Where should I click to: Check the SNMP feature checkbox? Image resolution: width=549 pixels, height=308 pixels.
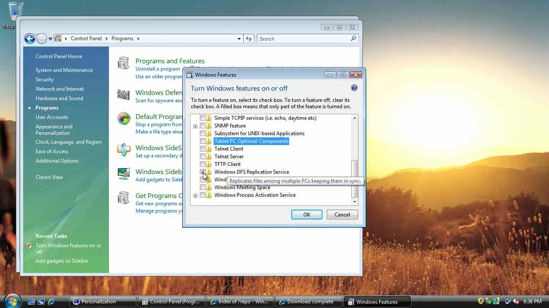click(202, 126)
